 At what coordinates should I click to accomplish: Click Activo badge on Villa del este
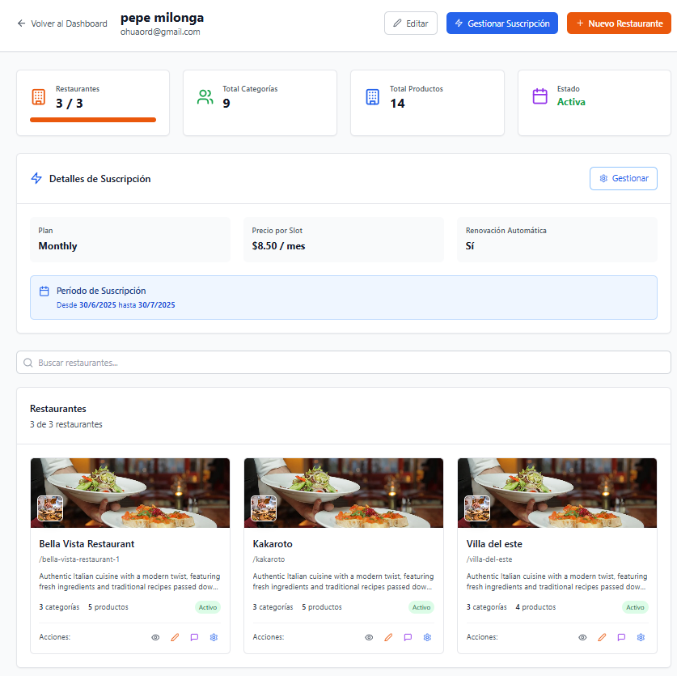coord(635,607)
